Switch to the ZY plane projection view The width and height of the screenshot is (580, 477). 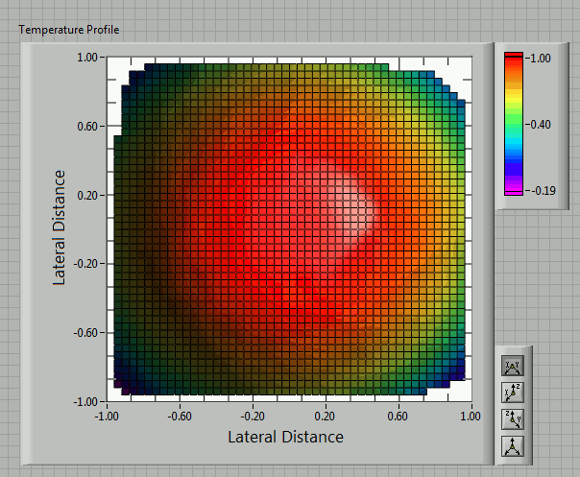pyautogui.click(x=513, y=418)
